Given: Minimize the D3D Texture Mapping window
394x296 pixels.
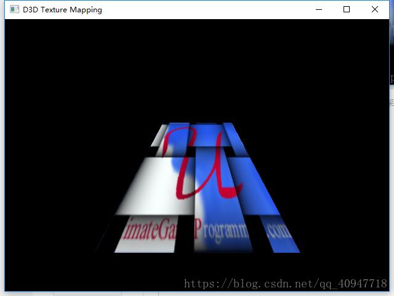Looking at the screenshot, I should pos(319,10).
